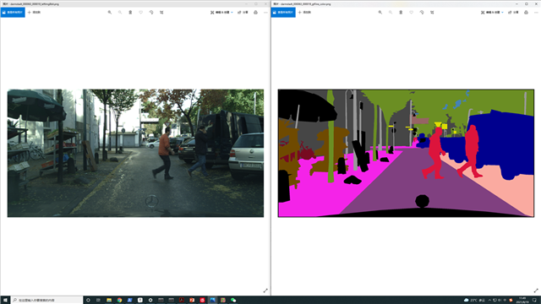Image resolution: width=541 pixels, height=304 pixels.
Task: Rotate the right segmentation image
Action: [x=422, y=13]
